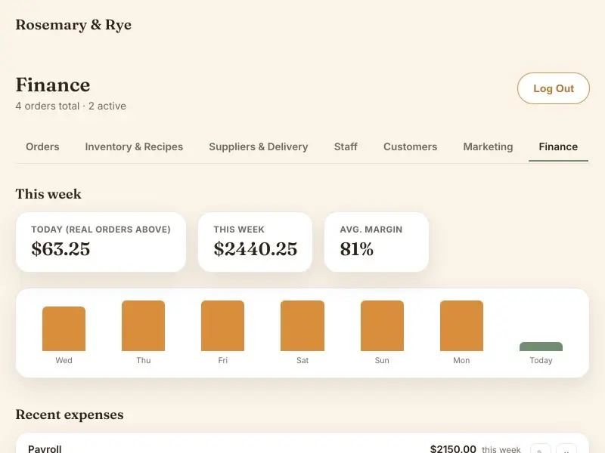Click the 'Recent expenses' heading
Screen dimensions: 605x453
tap(70, 414)
